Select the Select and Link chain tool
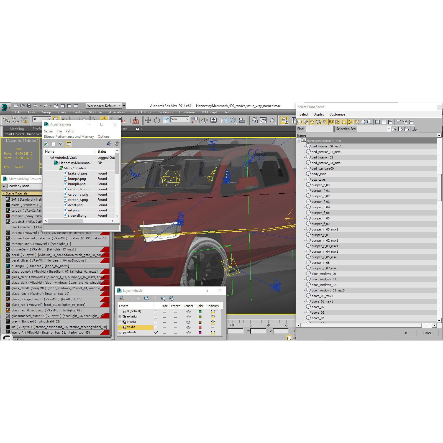443x443 pixels. (6, 120)
